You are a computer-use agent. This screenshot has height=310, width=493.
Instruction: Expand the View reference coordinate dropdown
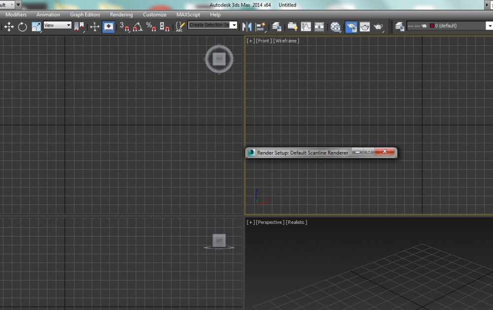click(x=69, y=25)
